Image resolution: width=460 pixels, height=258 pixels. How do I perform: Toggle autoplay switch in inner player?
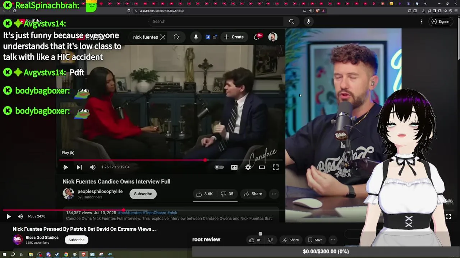(x=219, y=167)
